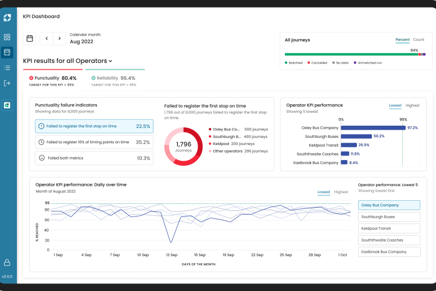The image size is (436, 291).
Task: Click the Oxley Bus Company 97.2% bar
Action: pos(373,128)
